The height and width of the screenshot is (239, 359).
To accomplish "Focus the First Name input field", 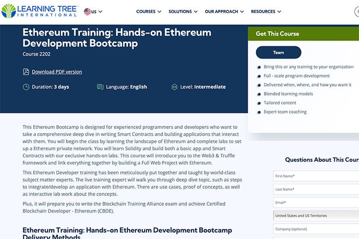I will click(x=316, y=176).
